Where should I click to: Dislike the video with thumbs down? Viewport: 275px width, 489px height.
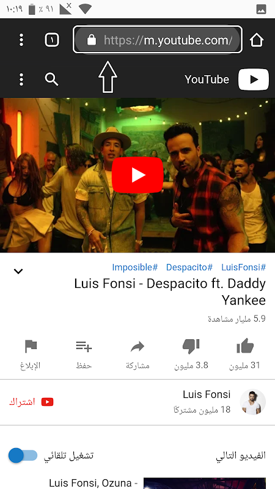191,346
